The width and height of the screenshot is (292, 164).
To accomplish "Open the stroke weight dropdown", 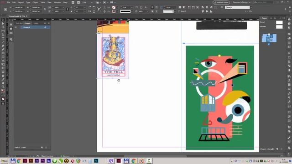I will point(132,7).
